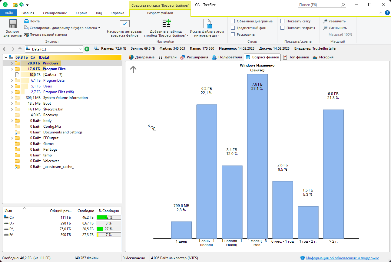The height and width of the screenshot is (262, 391).
Task: Open Настроить интервалы возраста файлов
Action: (124, 28)
